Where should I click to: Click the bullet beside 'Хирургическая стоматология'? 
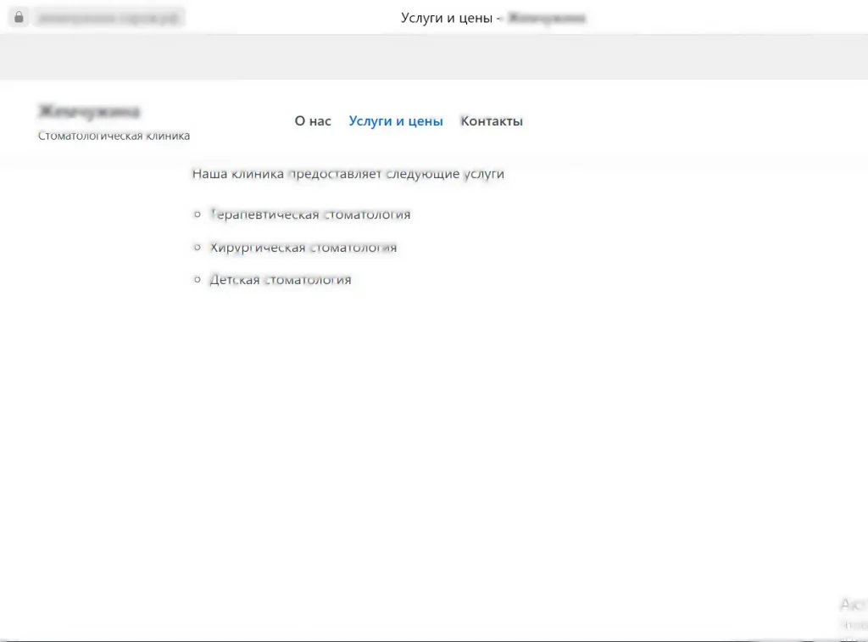pos(198,248)
